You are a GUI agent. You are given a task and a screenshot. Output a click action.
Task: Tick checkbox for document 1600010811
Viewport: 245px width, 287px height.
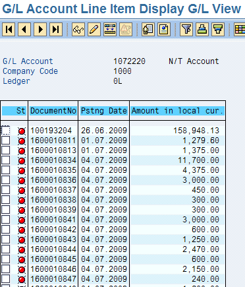pyautogui.click(x=6, y=140)
